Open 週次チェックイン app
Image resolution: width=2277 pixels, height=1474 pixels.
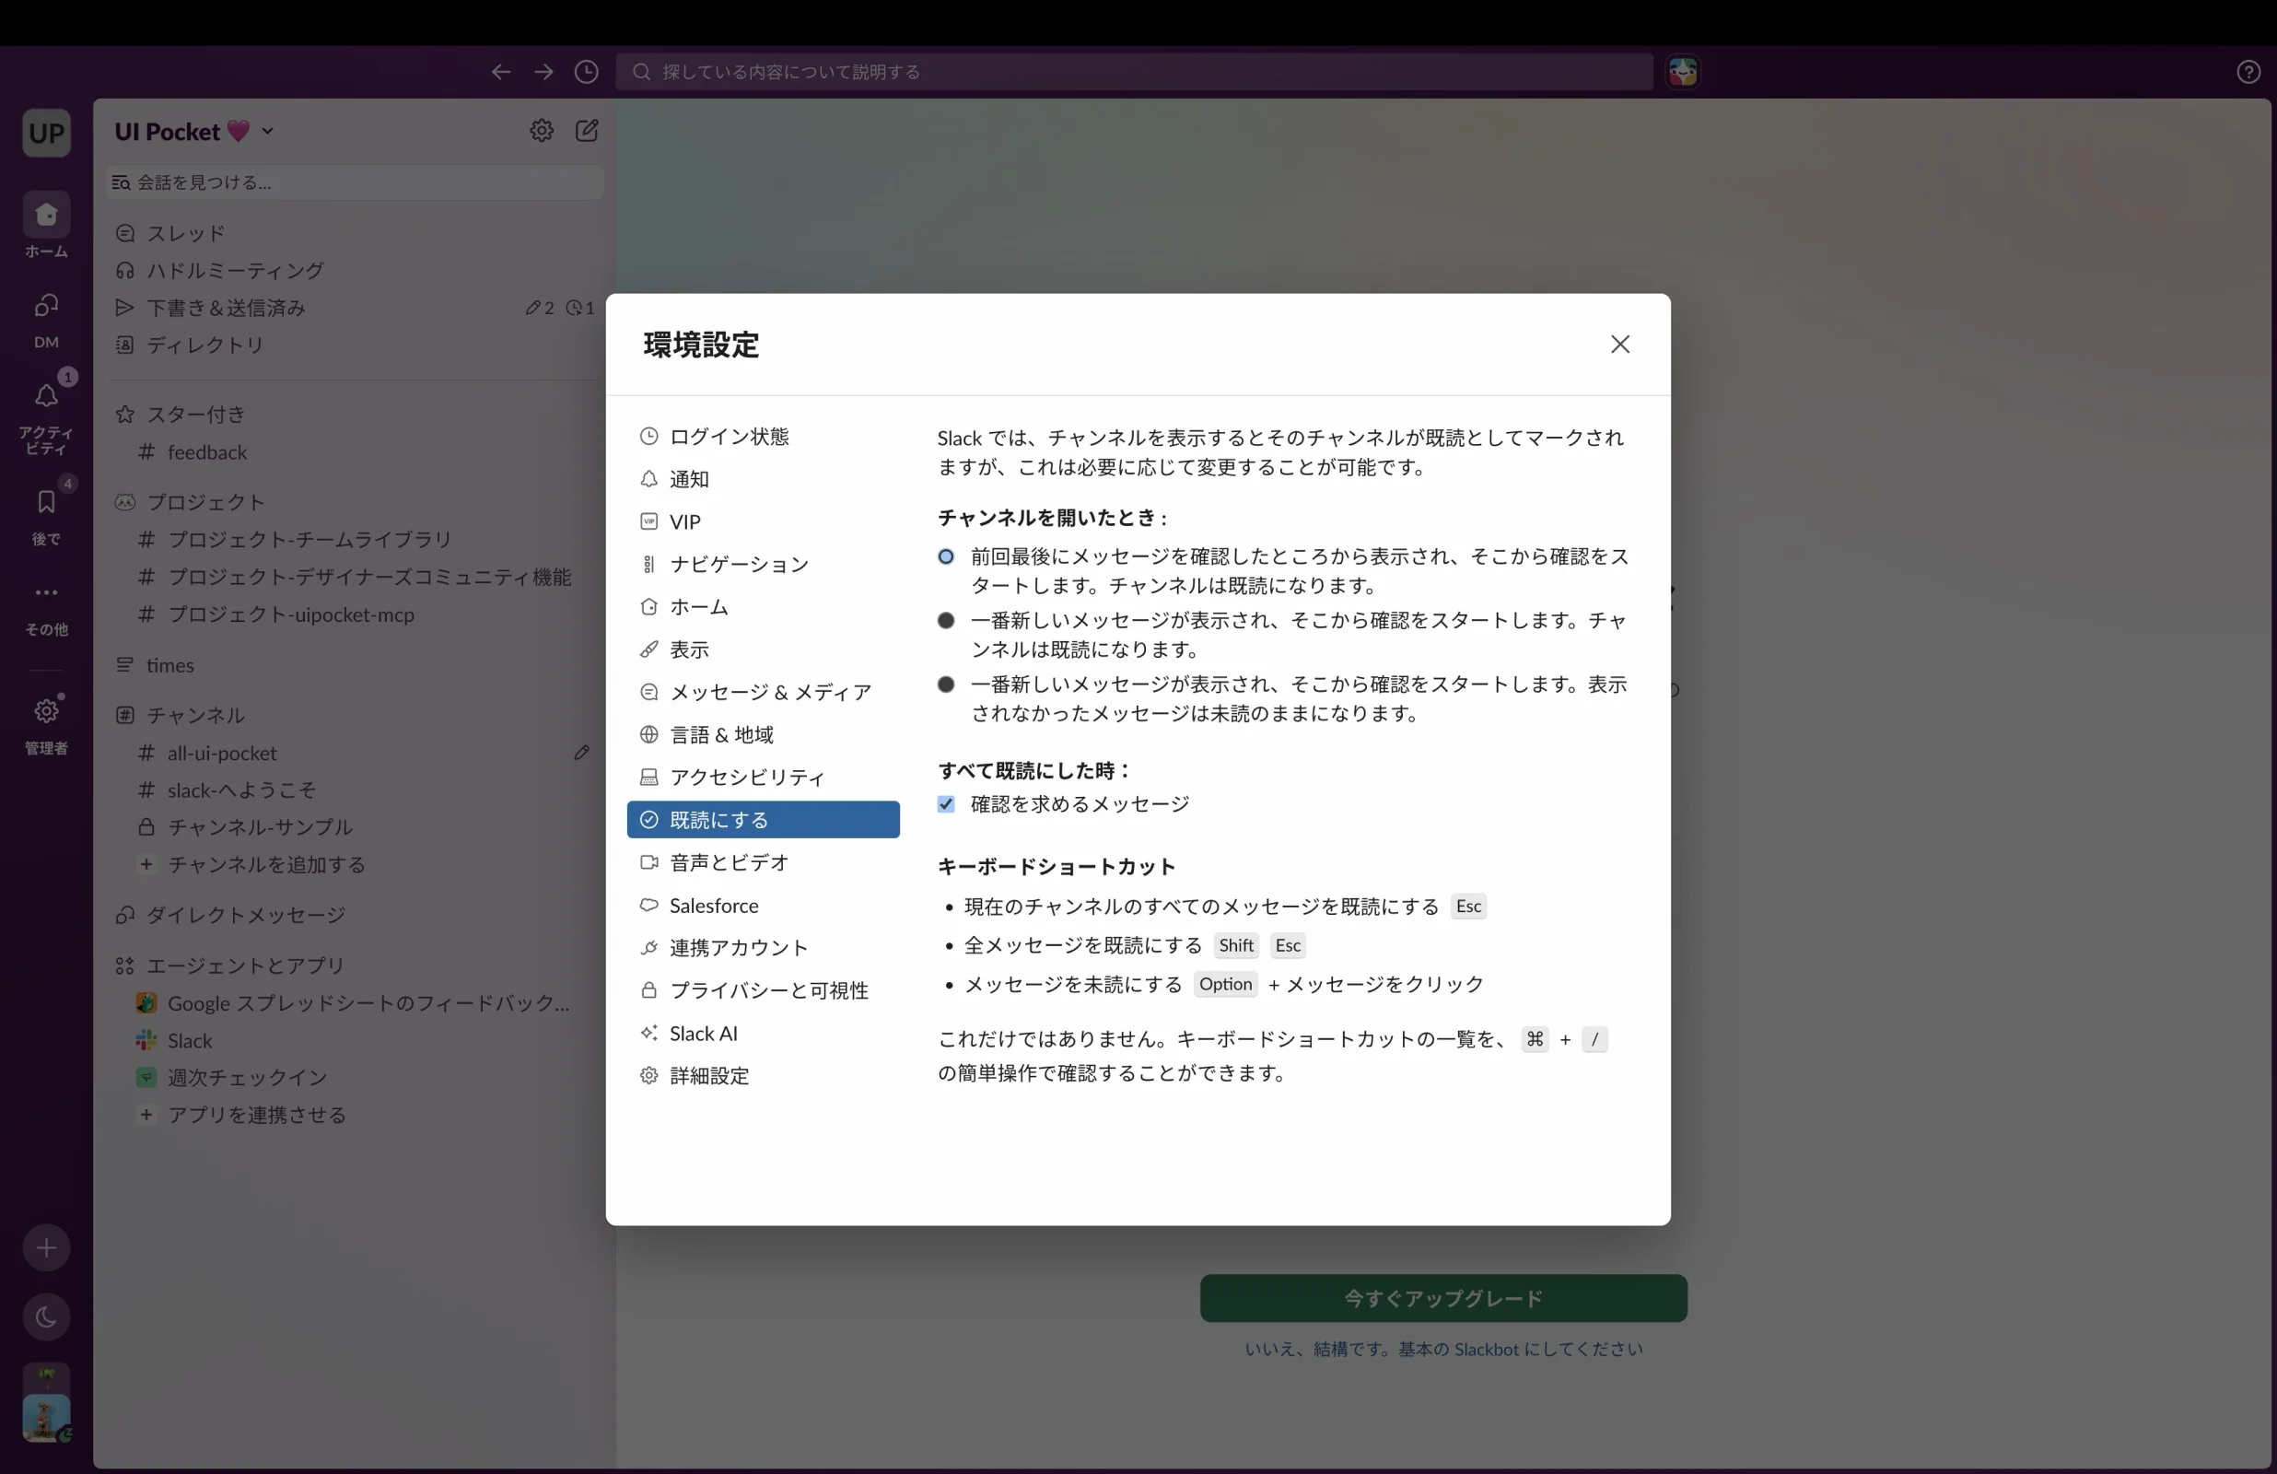(x=354, y=1078)
